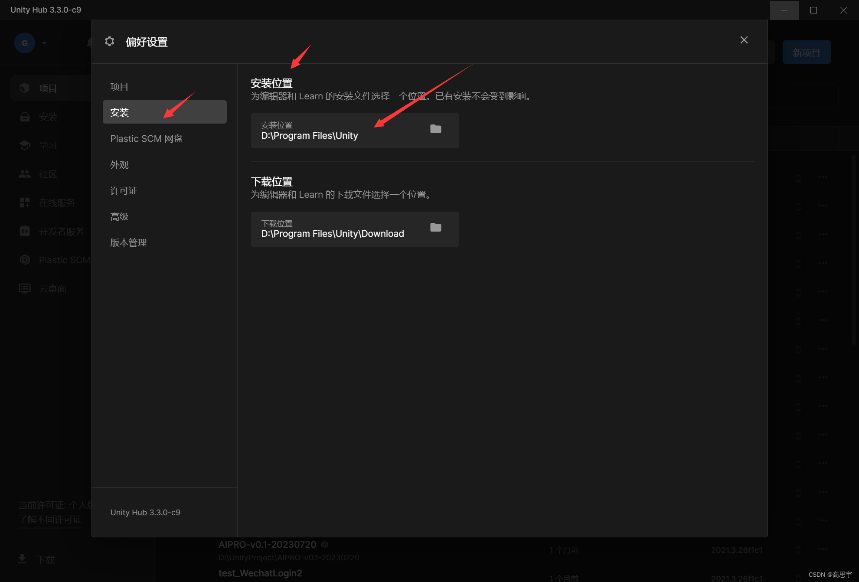859x582 pixels.
Task: Open the 许可证 preferences tab
Action: (x=165, y=191)
